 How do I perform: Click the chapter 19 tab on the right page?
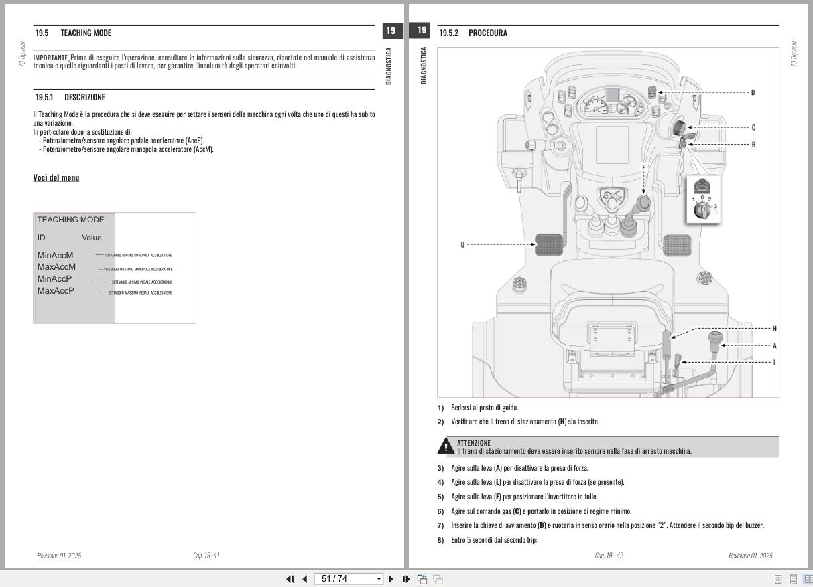[x=421, y=31]
